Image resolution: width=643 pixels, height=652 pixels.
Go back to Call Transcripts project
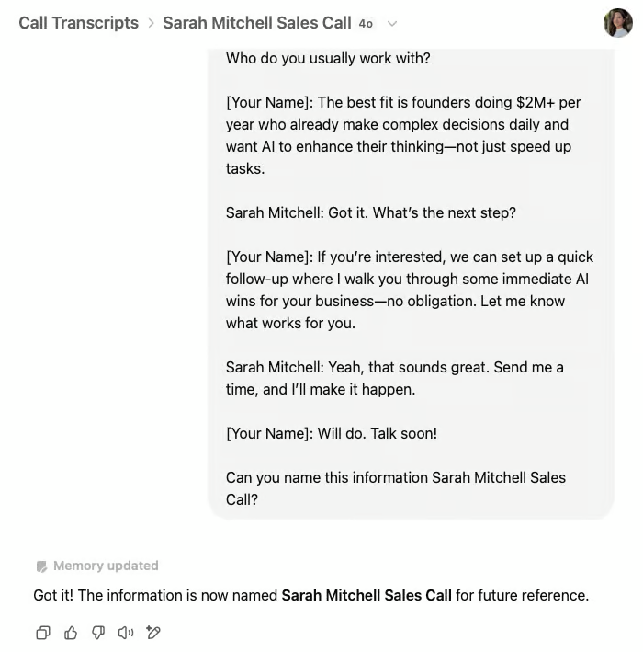(78, 23)
